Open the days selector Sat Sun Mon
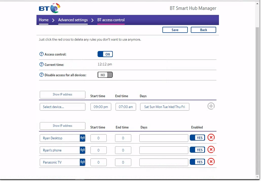261x181 pixels. point(164,107)
